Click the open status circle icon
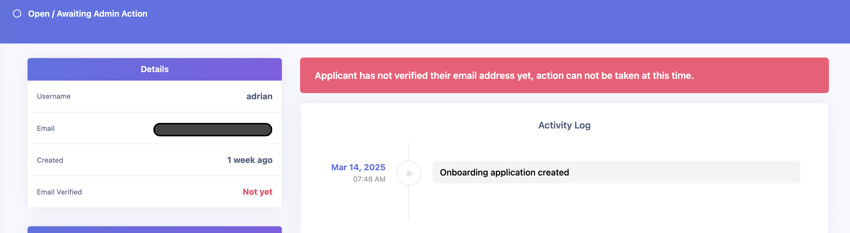The width and height of the screenshot is (850, 233). click(17, 13)
